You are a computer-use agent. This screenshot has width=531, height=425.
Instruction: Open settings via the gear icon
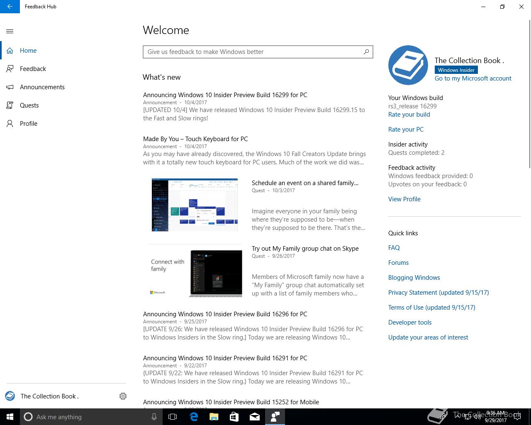(x=123, y=396)
